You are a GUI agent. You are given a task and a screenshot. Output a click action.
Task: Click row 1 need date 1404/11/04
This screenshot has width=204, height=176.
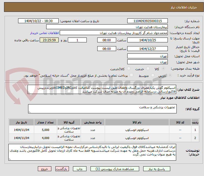point(21,130)
